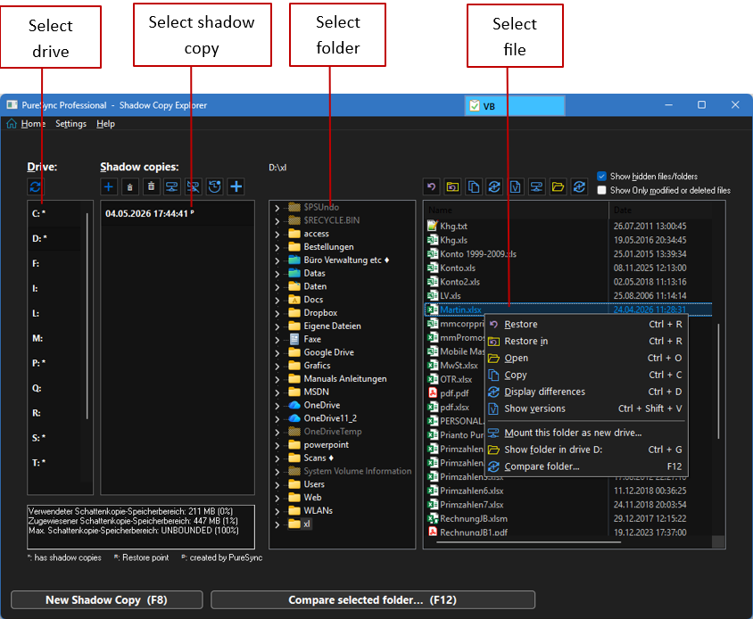Expand the xl folder chevron

[x=277, y=524]
